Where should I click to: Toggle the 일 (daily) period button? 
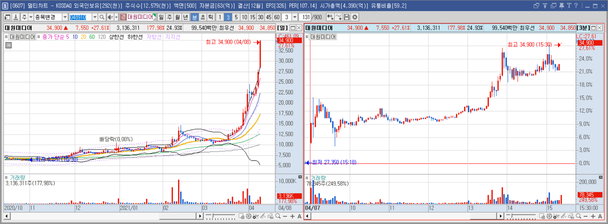point(161,17)
